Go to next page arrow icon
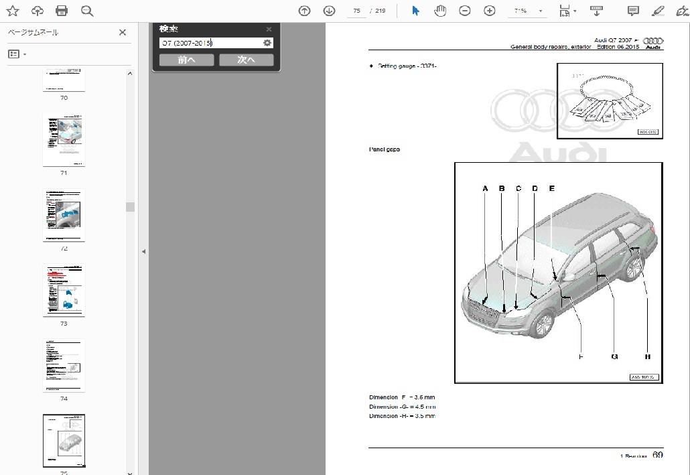Viewport: 690px width, 475px height. tap(329, 11)
